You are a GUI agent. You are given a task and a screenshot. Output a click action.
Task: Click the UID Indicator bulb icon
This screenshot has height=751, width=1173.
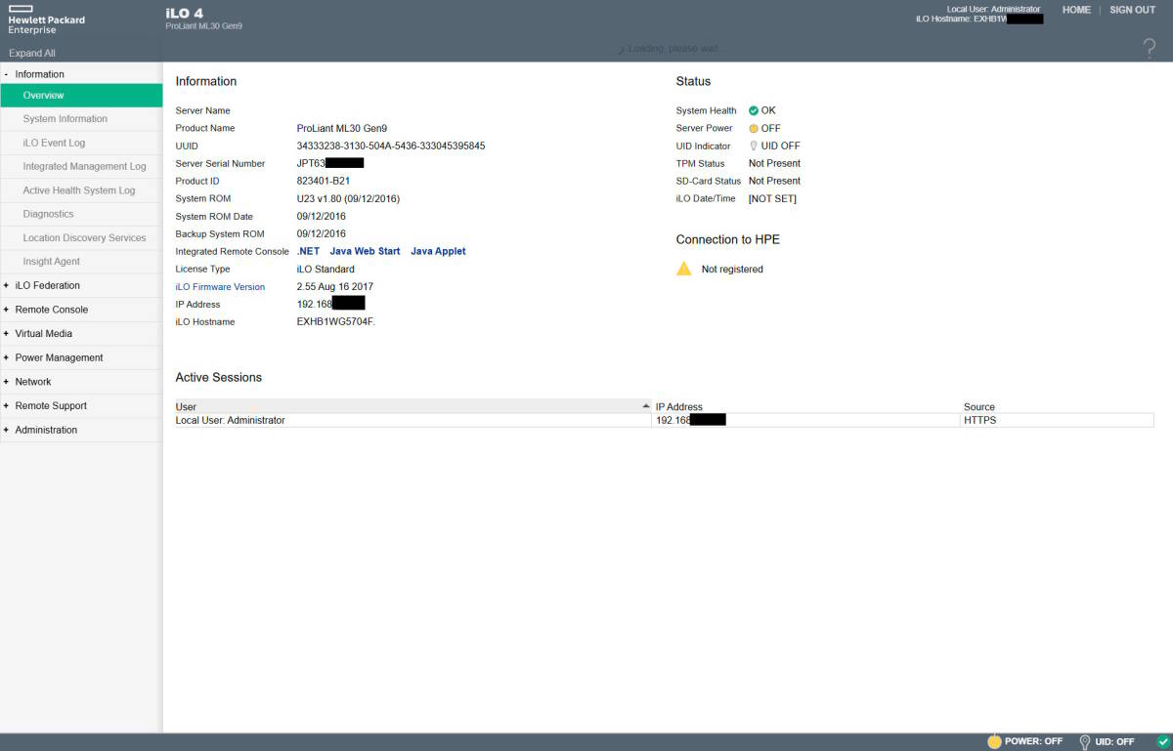pyautogui.click(x=754, y=146)
